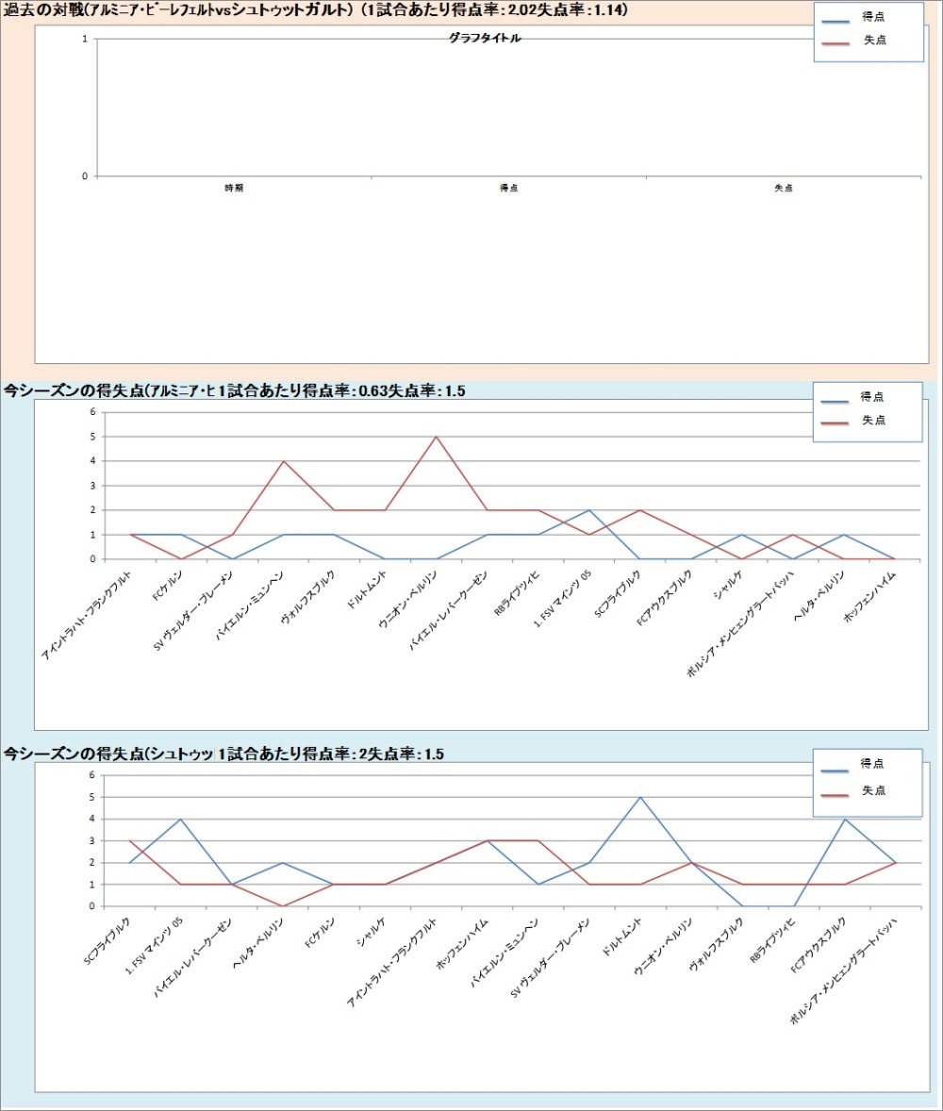This screenshot has width=943, height=1111.
Task: Click the blue legend line in the 過去の対戦 chart
Action: tap(835, 22)
